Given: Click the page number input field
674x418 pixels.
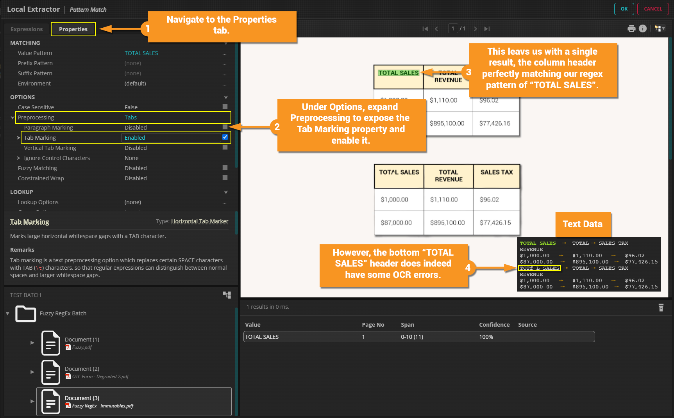Looking at the screenshot, I should pos(452,28).
